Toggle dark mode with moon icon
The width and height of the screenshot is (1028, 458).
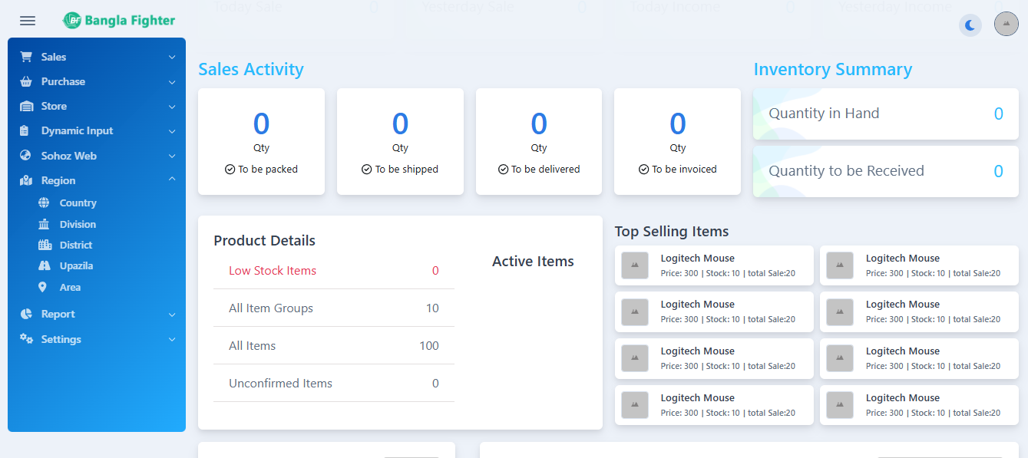pyautogui.click(x=970, y=25)
